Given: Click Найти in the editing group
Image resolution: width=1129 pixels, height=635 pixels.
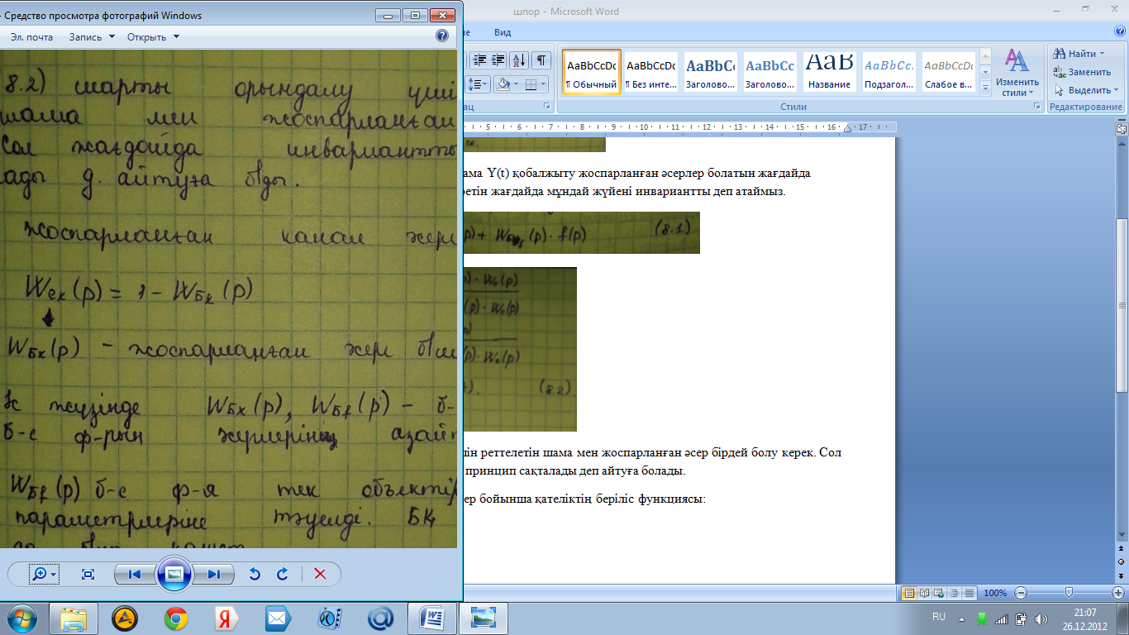Looking at the screenshot, I should 1074,54.
